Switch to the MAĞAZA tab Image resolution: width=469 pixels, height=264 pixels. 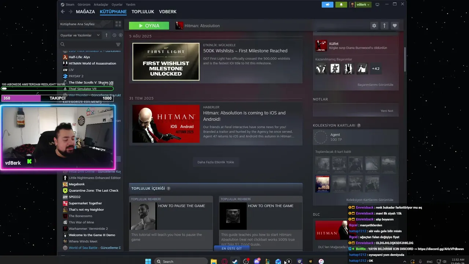tap(85, 12)
